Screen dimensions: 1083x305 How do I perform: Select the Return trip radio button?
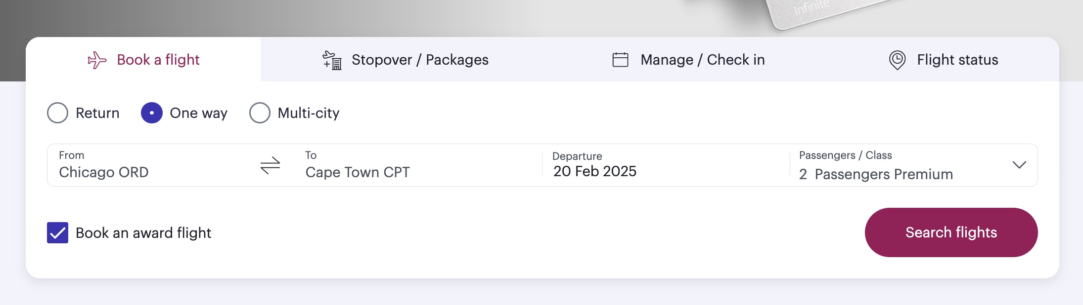[58, 113]
